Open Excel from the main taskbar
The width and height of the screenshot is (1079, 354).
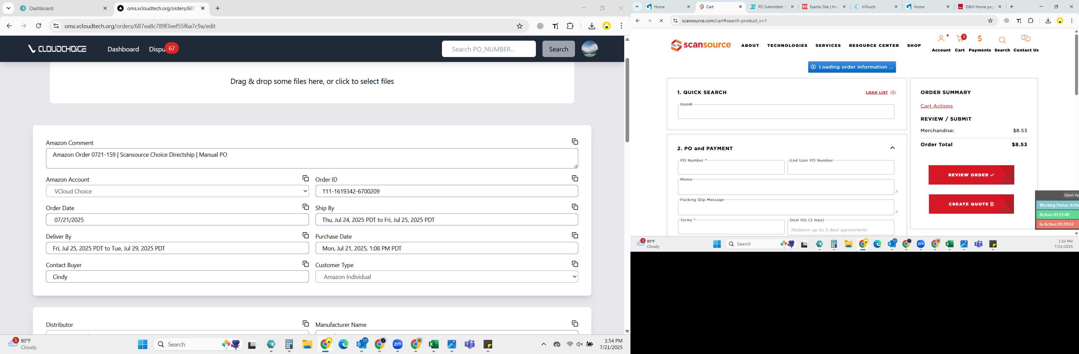click(x=433, y=344)
